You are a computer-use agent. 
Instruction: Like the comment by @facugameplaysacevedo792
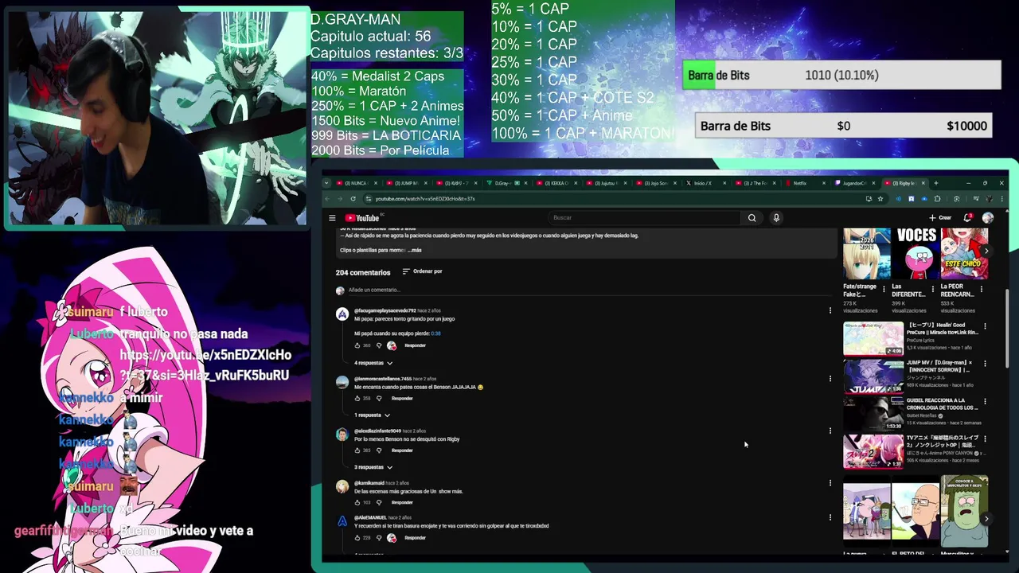(x=357, y=345)
